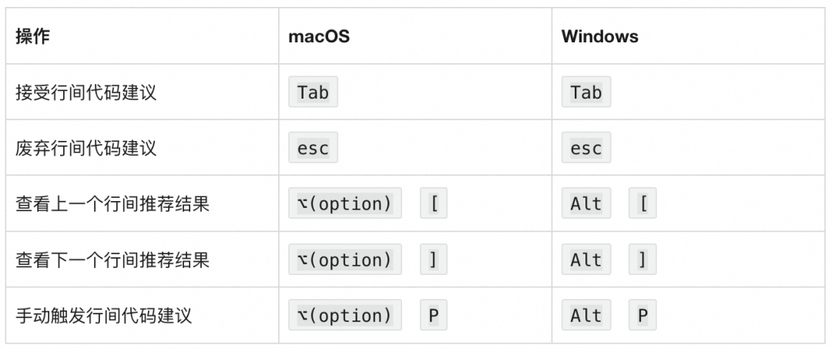Click the esc key badge under macOS
The width and height of the screenshot is (832, 349).
click(313, 148)
